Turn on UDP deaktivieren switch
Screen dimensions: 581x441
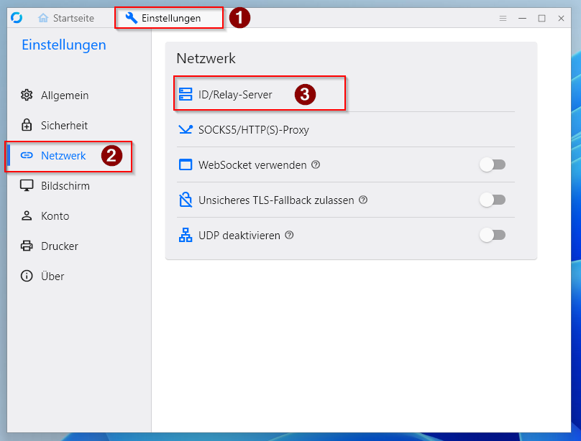click(x=493, y=235)
